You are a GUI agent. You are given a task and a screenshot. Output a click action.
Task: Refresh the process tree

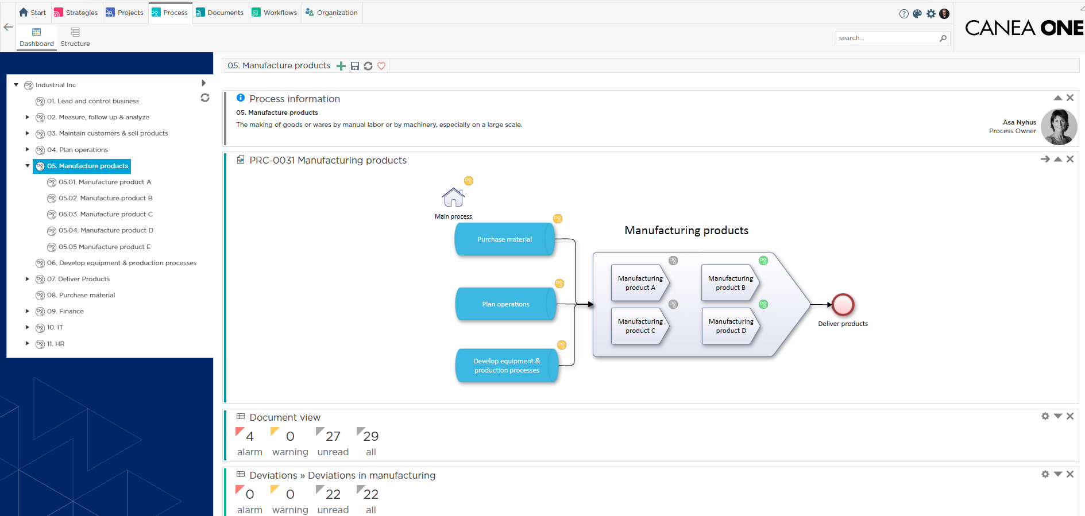point(204,98)
